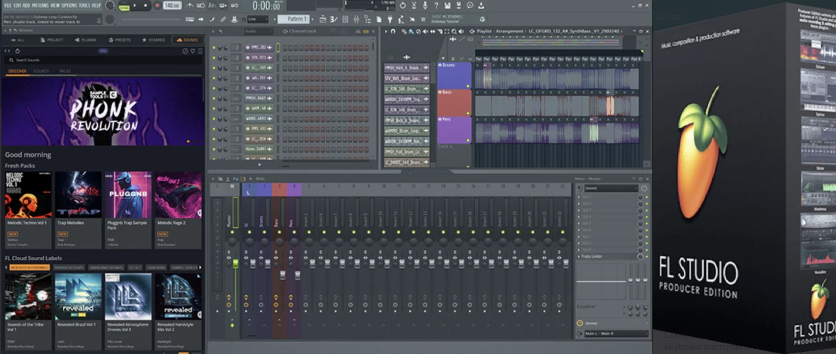Open the chat bubble icon in top toolbar
The height and width of the screenshot is (354, 836).
470,6
